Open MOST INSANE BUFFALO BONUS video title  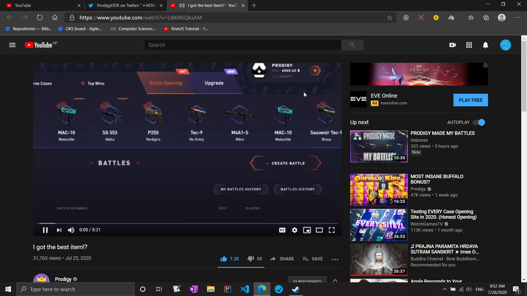click(437, 179)
